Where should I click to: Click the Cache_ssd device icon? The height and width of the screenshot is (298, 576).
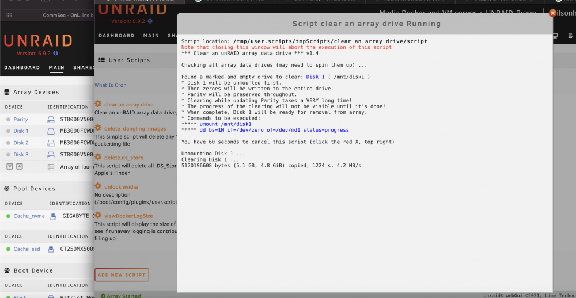(51, 249)
